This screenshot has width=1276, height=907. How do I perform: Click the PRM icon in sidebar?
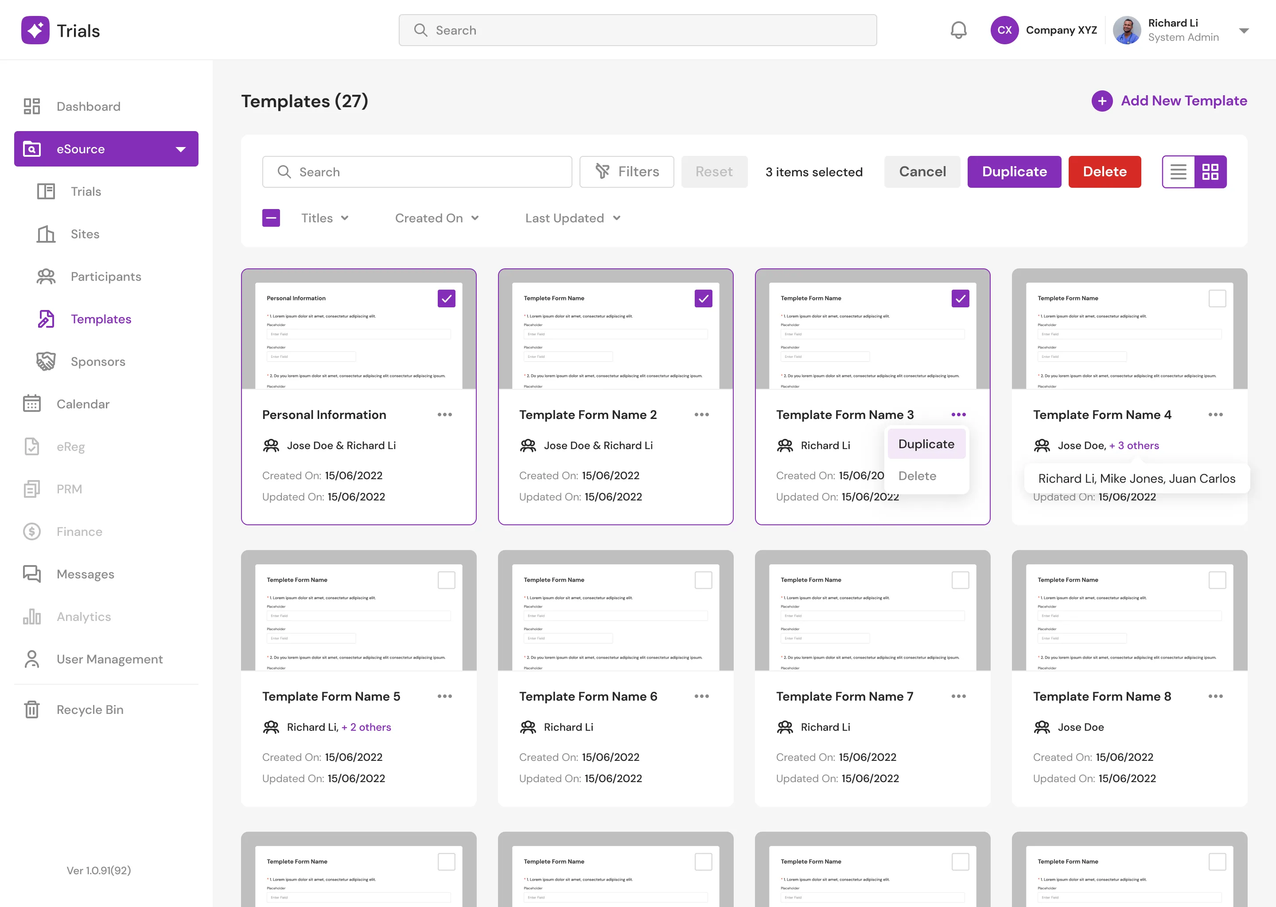(32, 488)
